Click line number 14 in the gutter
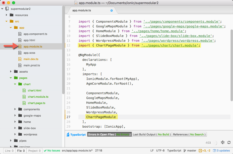This screenshot has width=233, height=154. [68, 55]
